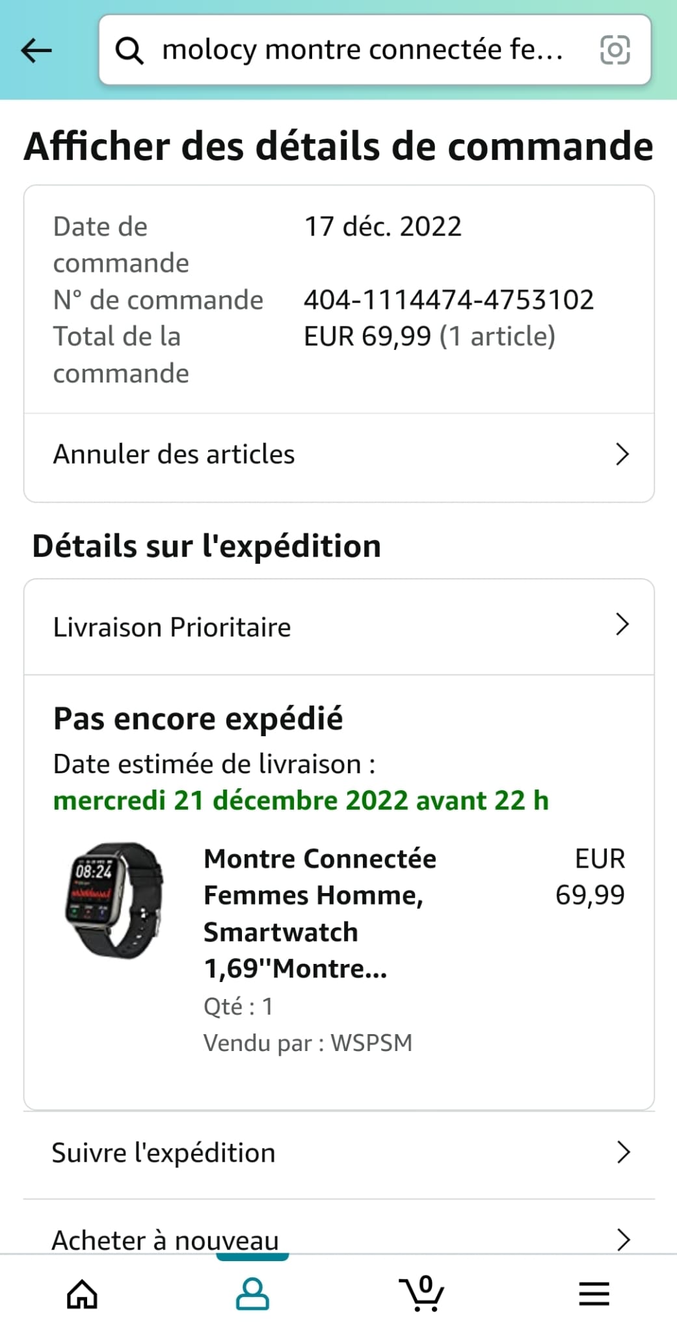This screenshot has height=1332, width=677.
Task: Open Montre Connectée product title
Action: (x=319, y=913)
